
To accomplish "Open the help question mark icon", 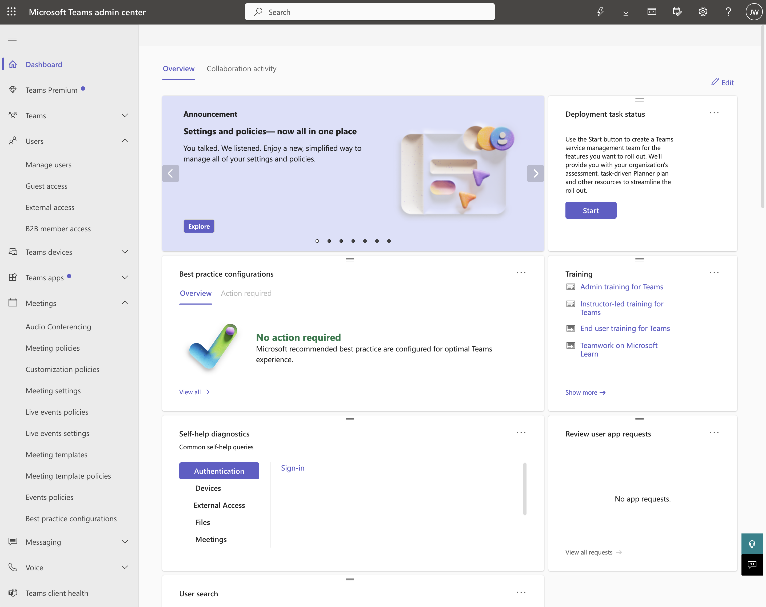I will click(728, 12).
